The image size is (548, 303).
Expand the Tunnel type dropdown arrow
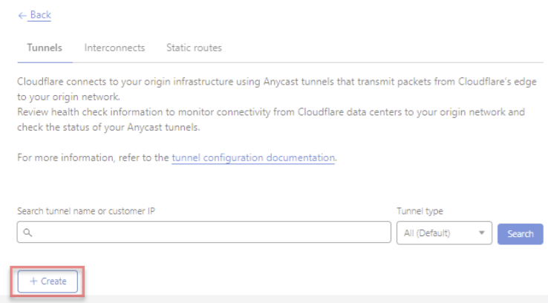pos(482,232)
